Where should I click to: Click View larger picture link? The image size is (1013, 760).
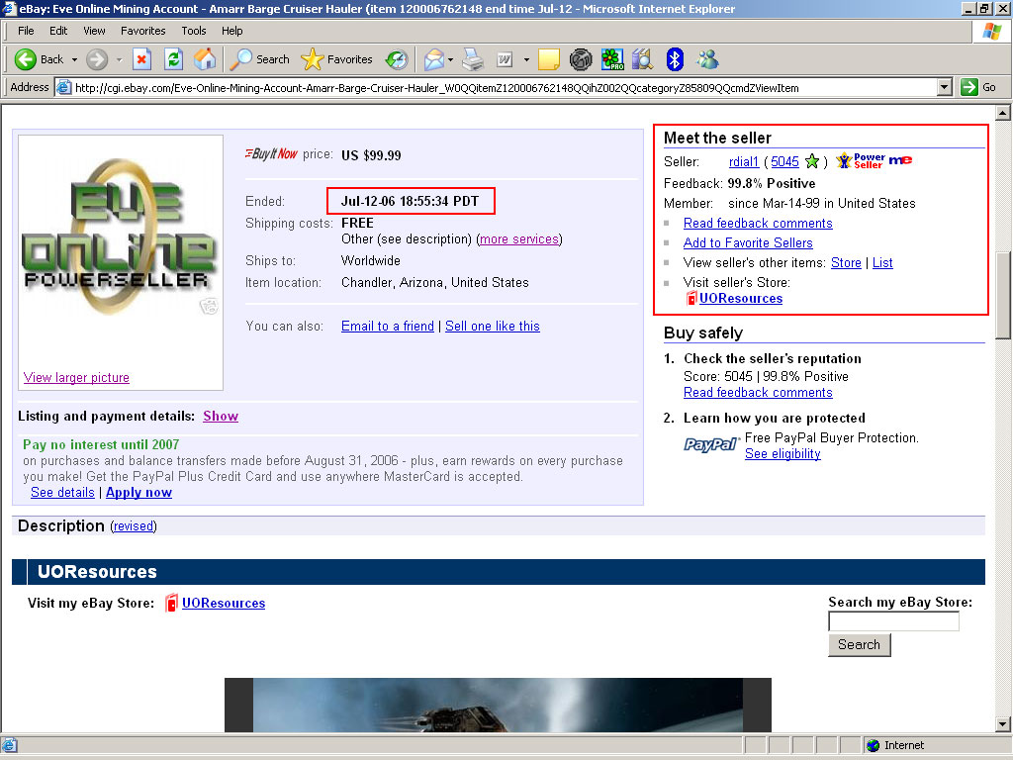tap(76, 377)
